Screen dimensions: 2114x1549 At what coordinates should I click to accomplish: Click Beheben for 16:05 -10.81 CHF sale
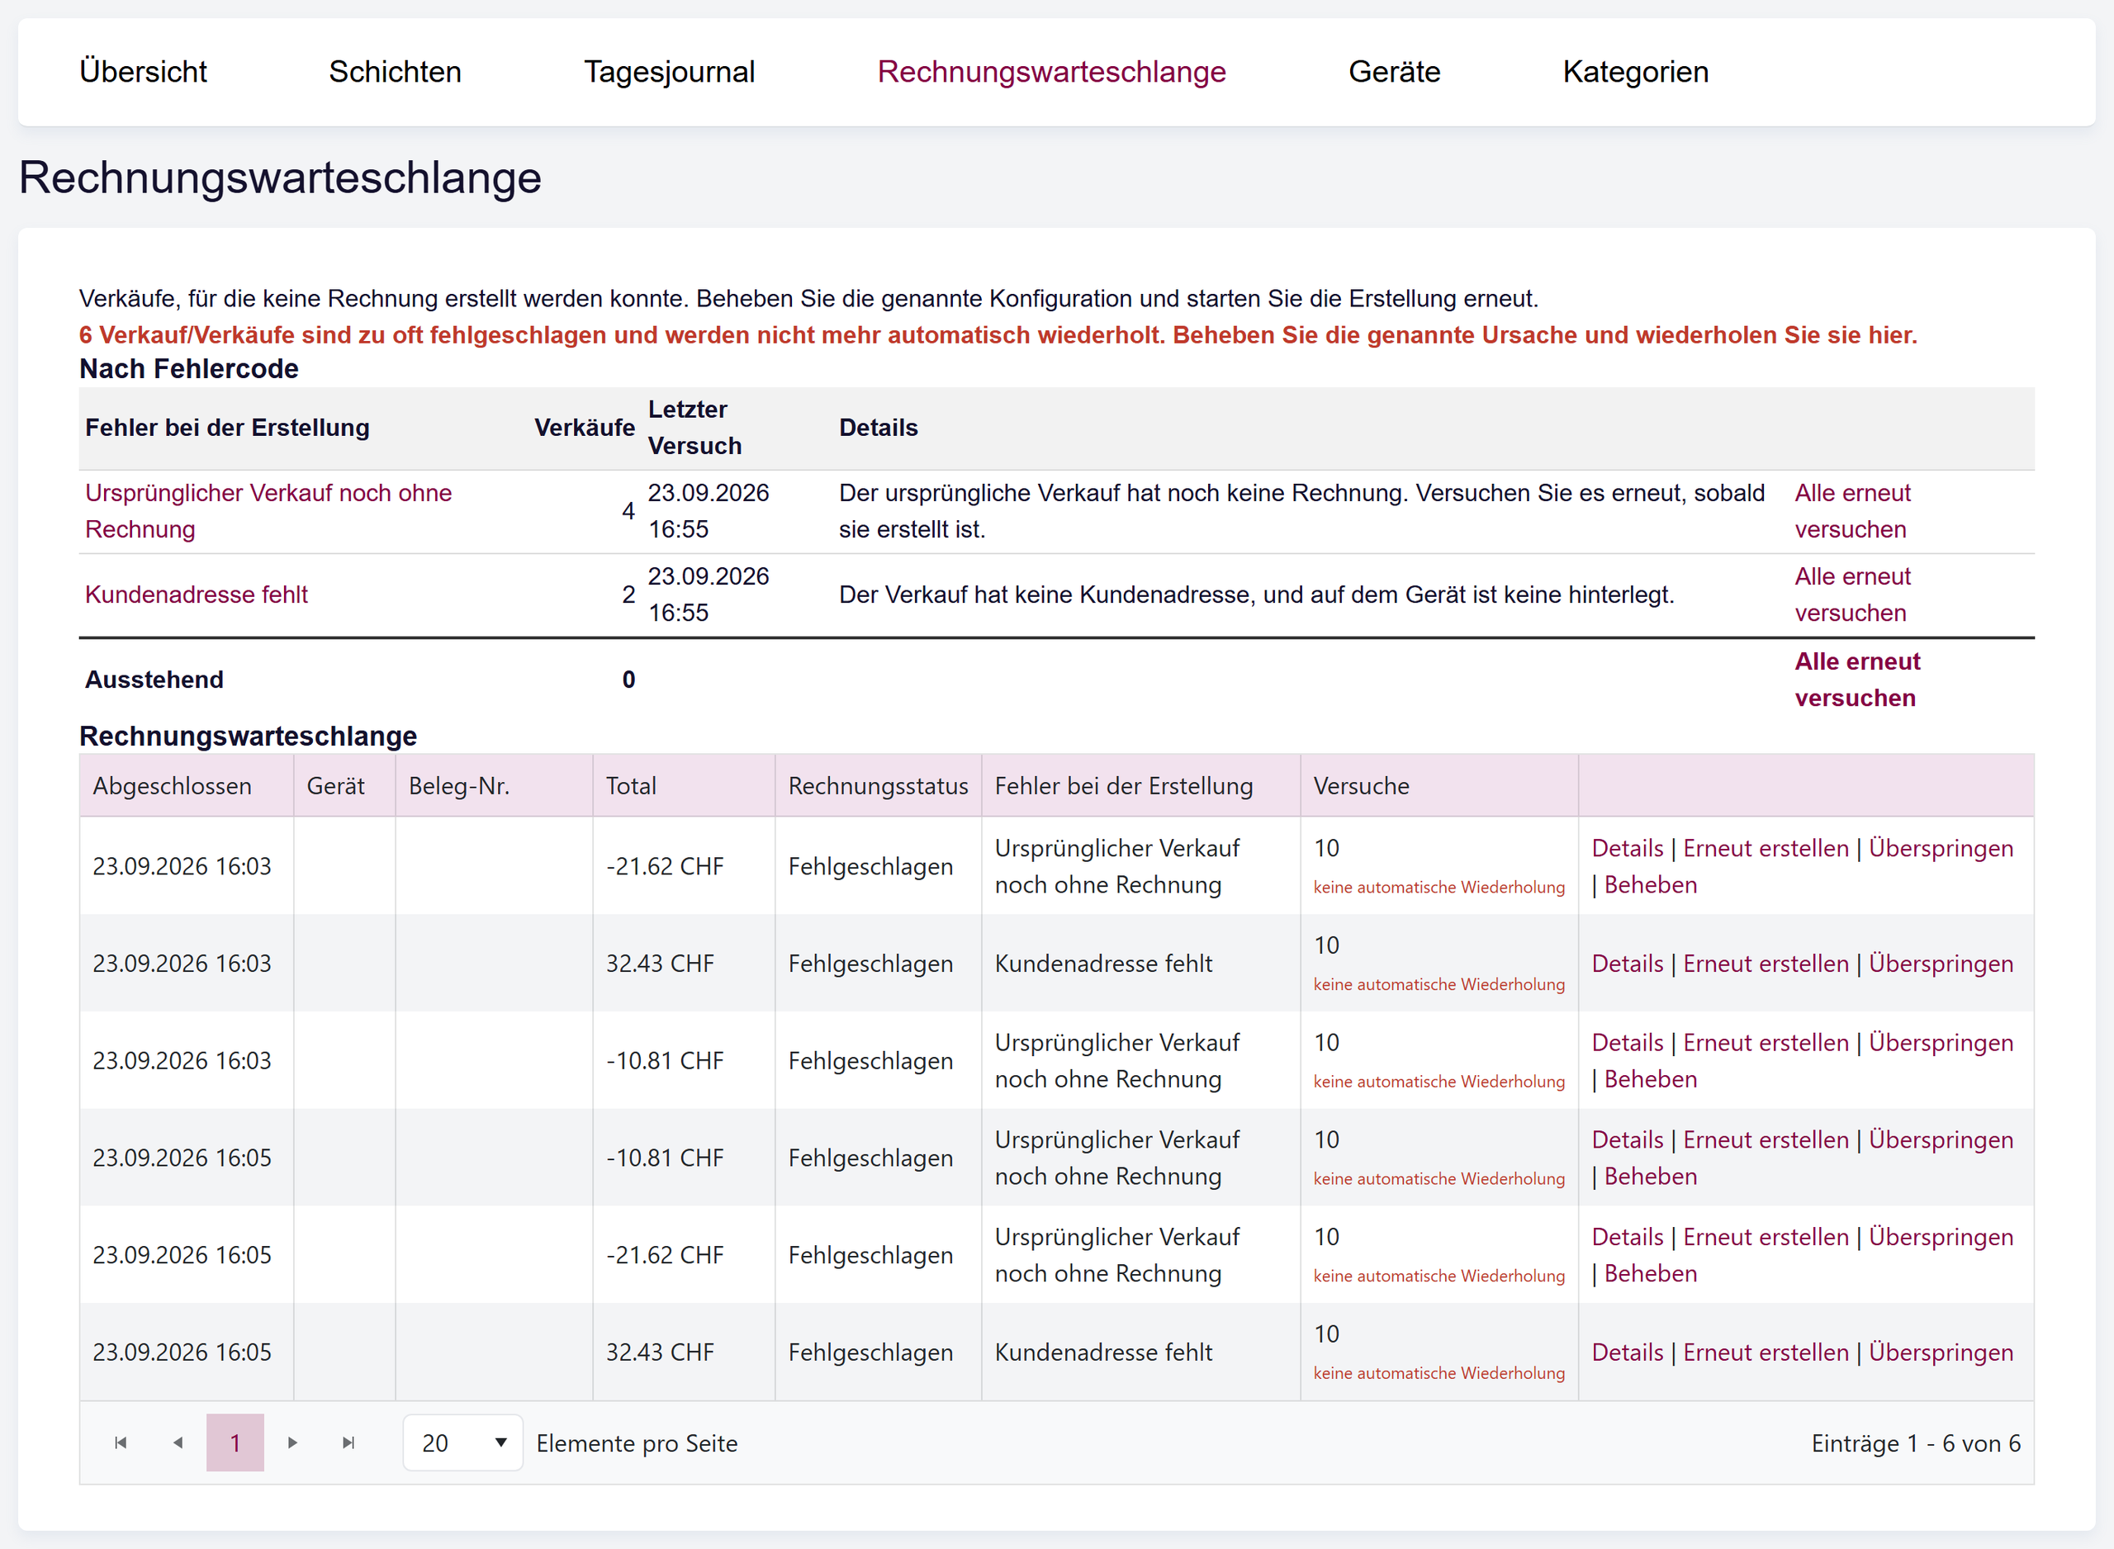(1651, 1177)
